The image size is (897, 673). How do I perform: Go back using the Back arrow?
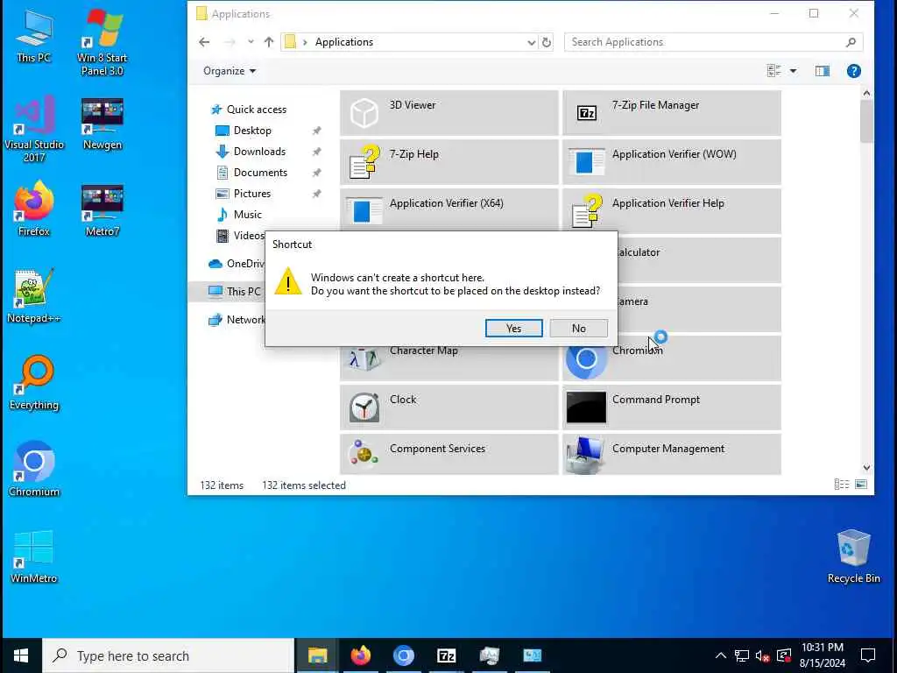(x=204, y=42)
